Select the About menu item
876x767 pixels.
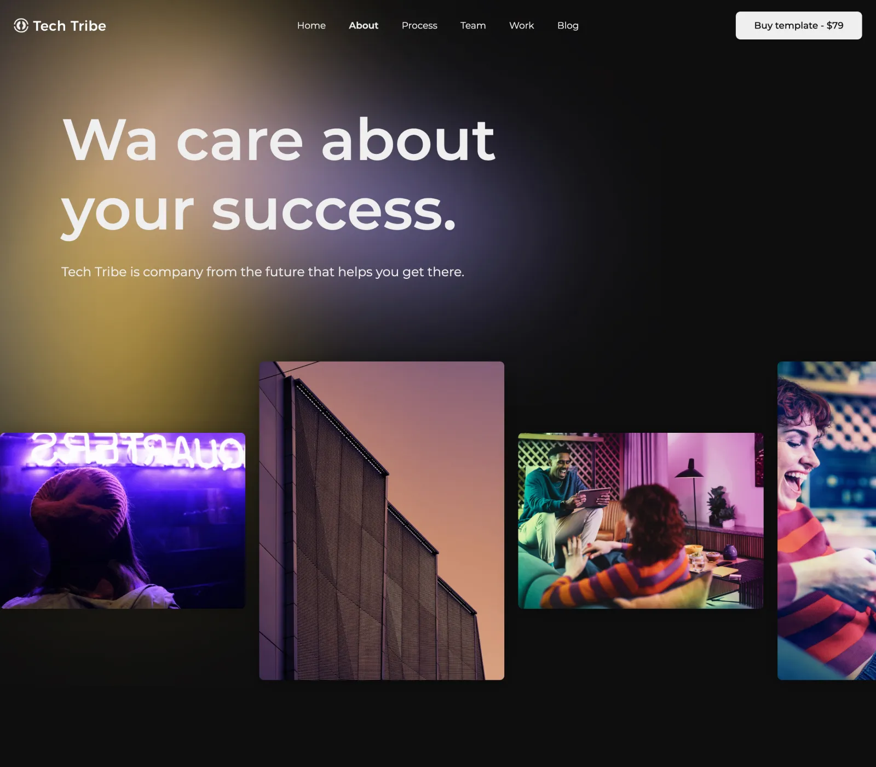click(364, 26)
